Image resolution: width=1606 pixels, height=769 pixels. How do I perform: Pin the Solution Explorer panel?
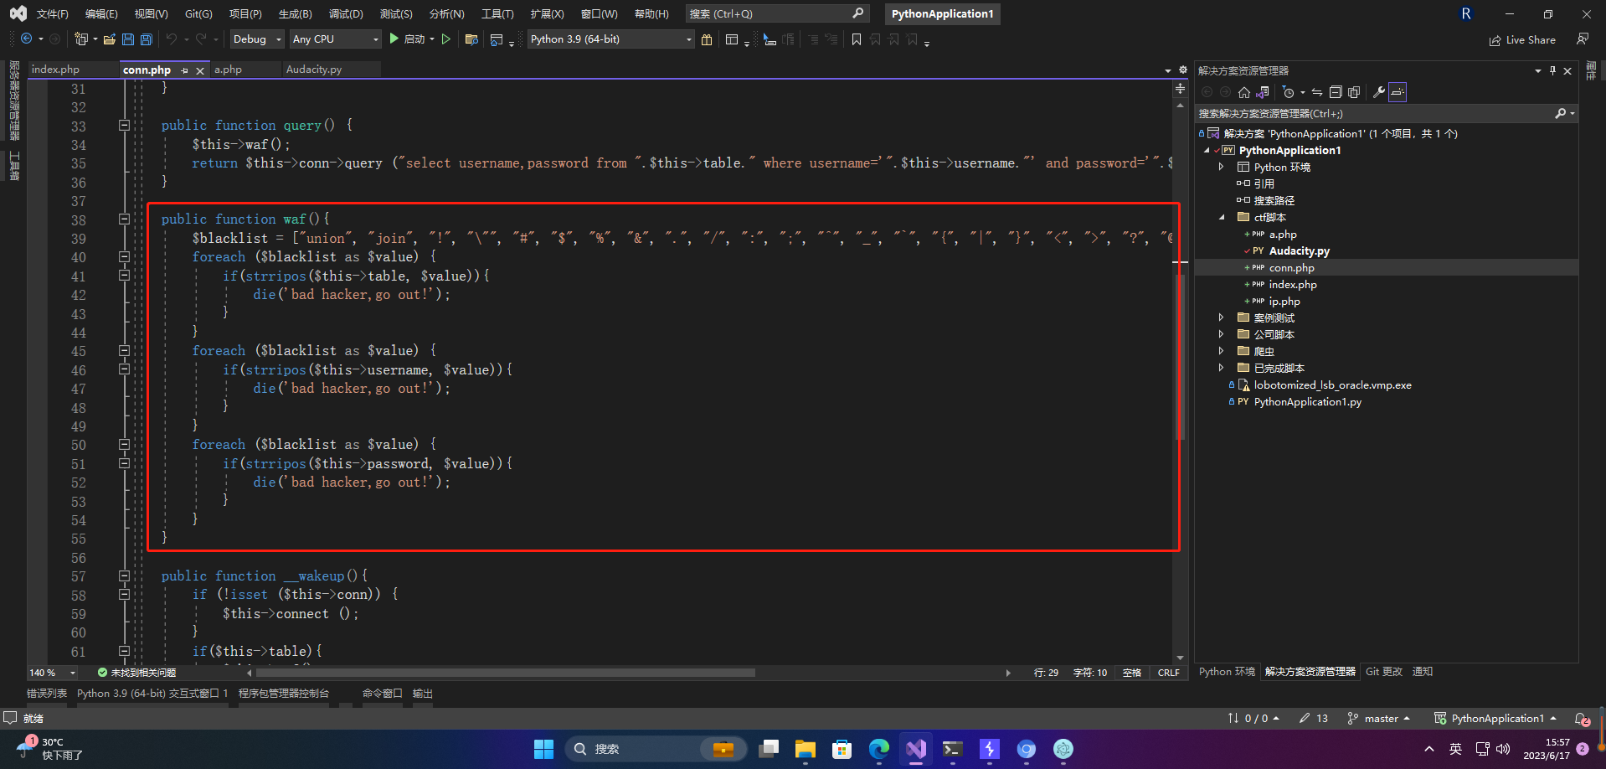(1552, 70)
